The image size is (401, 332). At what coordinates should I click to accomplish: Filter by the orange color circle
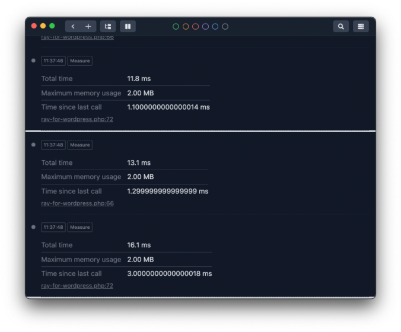point(186,27)
